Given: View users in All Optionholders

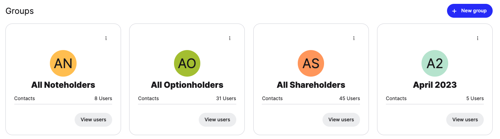Looking at the screenshot, I should [x=217, y=119].
